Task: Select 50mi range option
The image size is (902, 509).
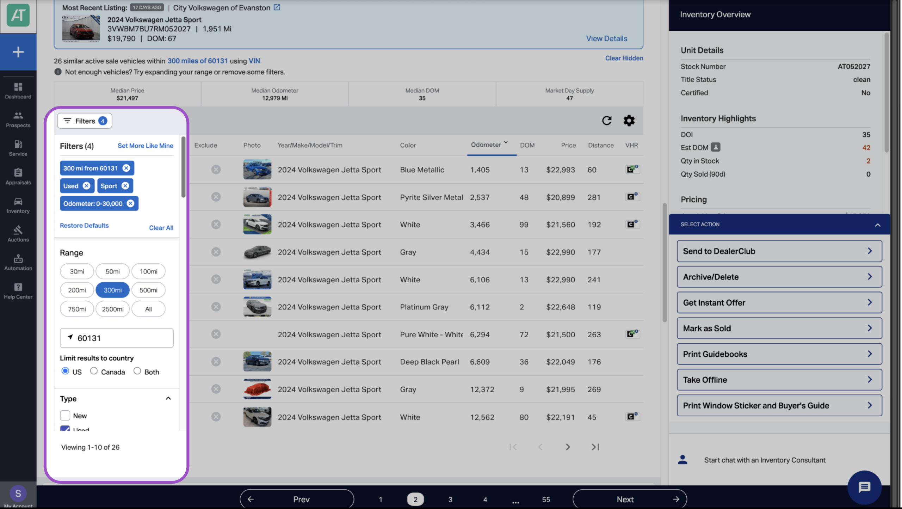Action: [x=112, y=271]
